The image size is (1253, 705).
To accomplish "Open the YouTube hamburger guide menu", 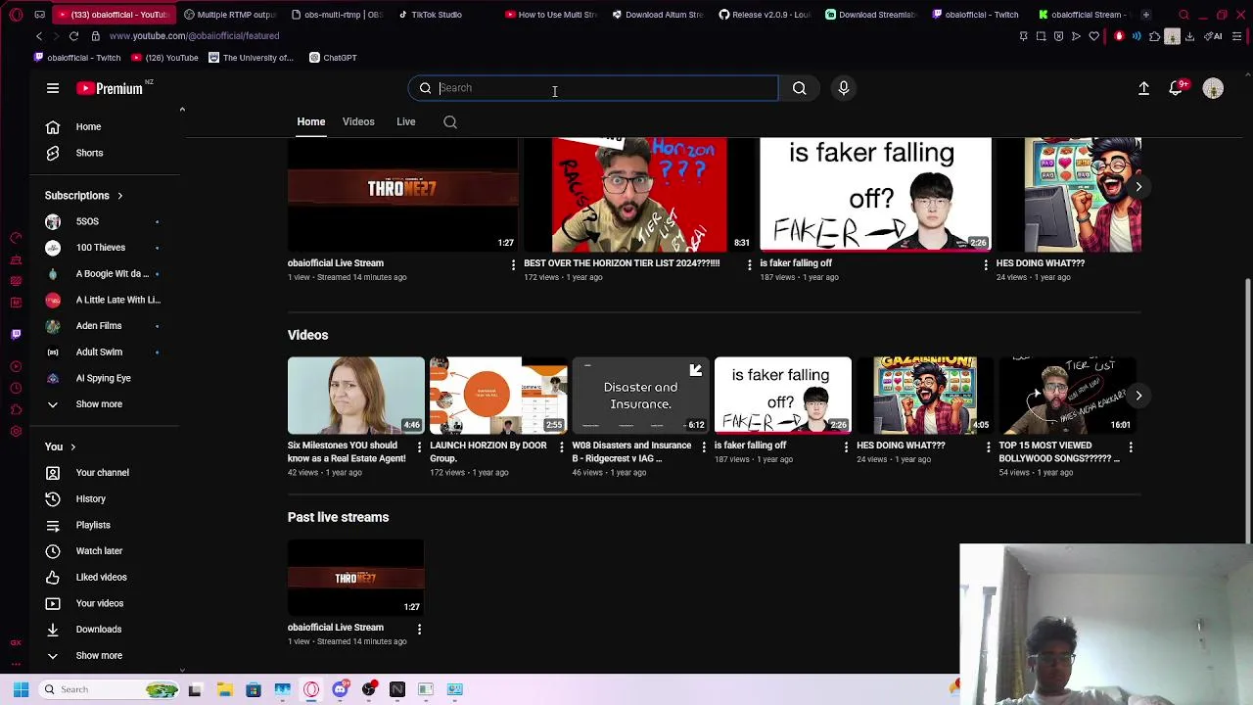I will pos(53,88).
